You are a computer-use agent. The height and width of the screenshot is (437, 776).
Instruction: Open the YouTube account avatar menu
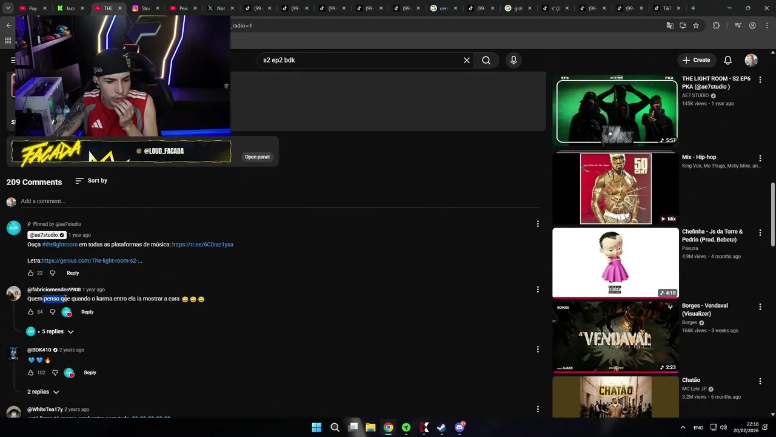751,60
